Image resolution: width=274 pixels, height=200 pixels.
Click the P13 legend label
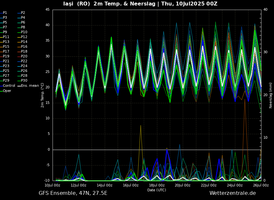tap(6, 42)
